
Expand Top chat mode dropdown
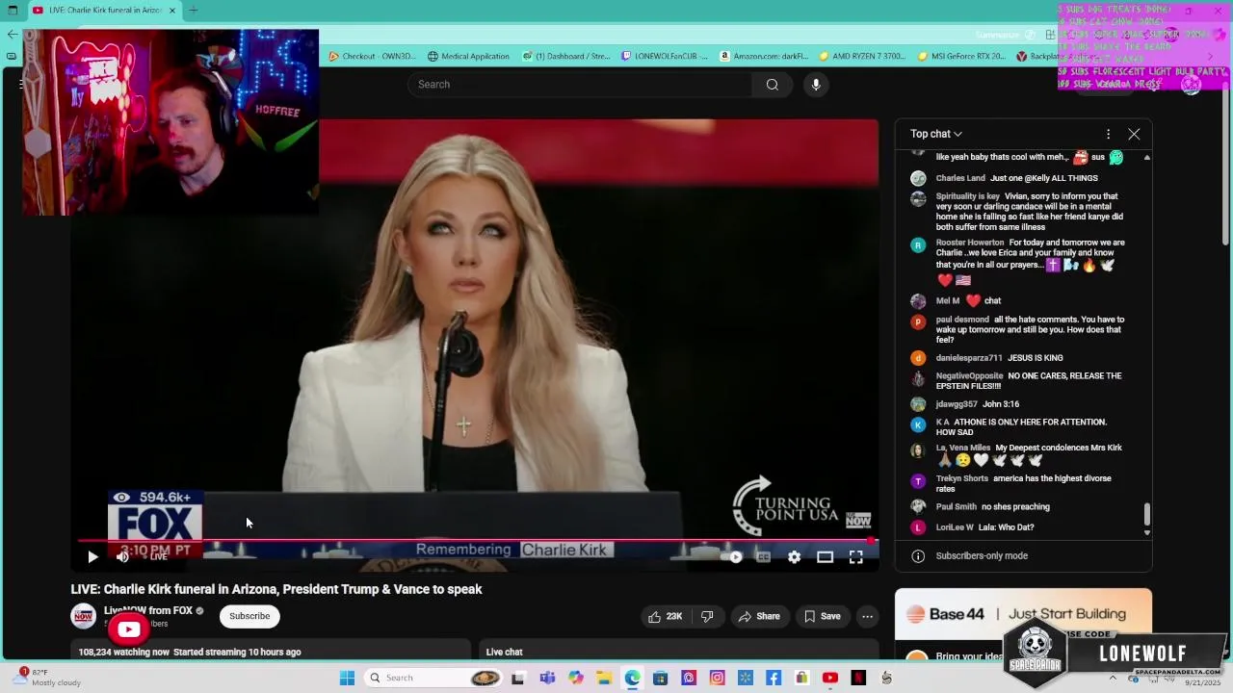tap(936, 134)
